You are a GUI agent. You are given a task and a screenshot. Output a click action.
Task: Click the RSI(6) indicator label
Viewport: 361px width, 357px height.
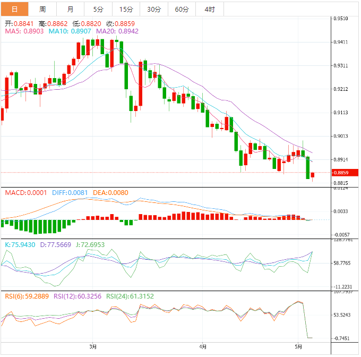(27, 296)
